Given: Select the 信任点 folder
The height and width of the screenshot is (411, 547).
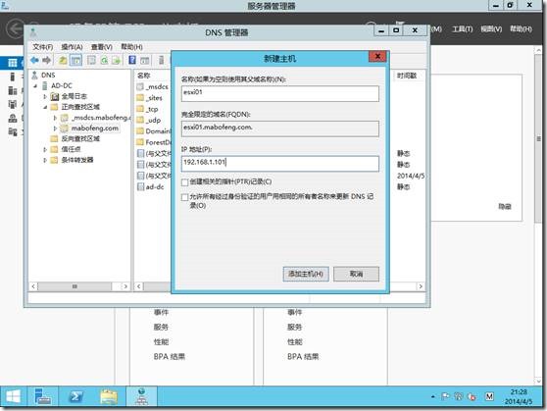Looking at the screenshot, I should click(x=71, y=149).
